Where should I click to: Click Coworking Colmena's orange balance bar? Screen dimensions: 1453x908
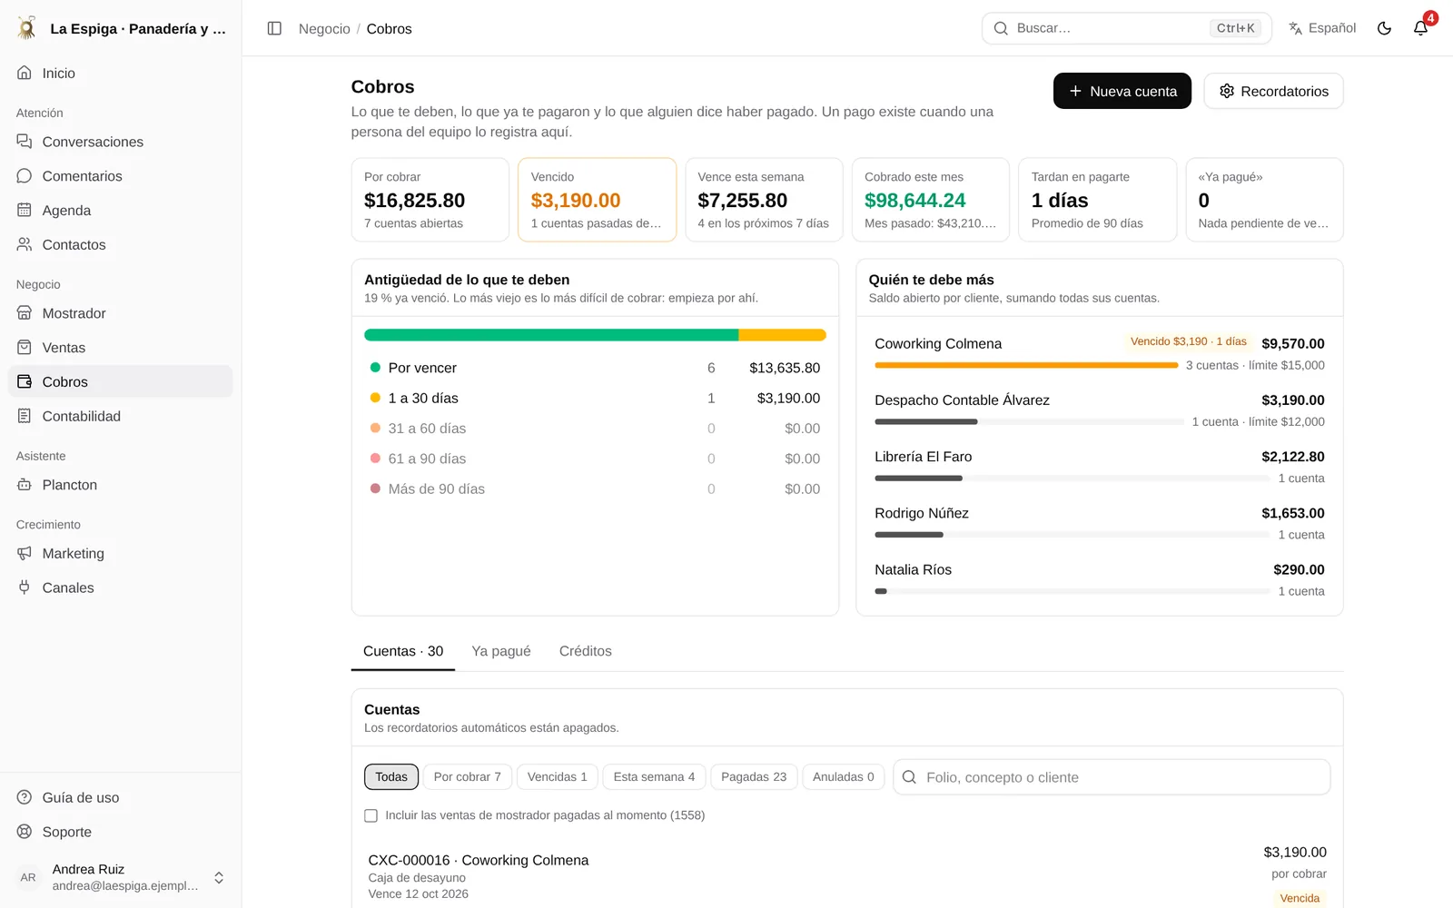(1026, 365)
